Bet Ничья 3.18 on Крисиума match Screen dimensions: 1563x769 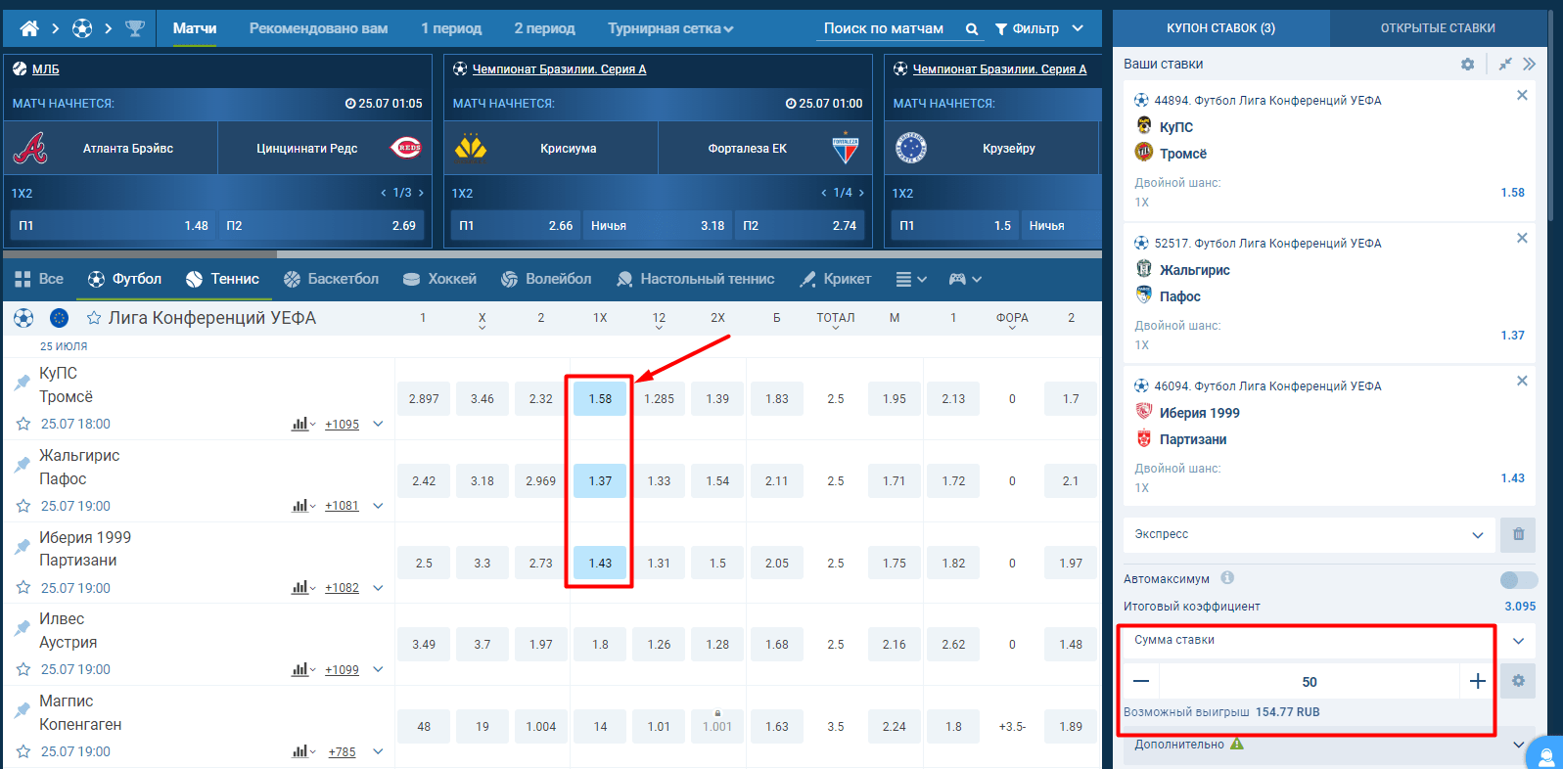pos(658,225)
